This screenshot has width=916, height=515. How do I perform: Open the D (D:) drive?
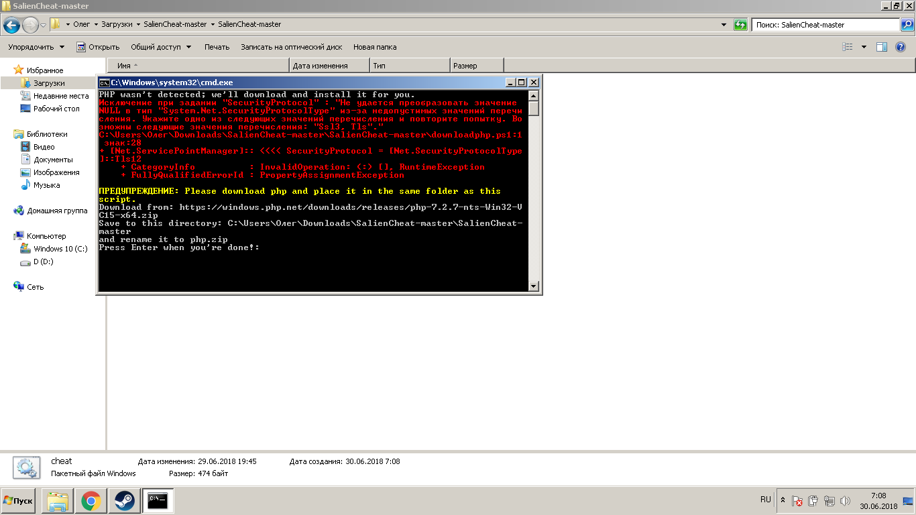(x=43, y=262)
